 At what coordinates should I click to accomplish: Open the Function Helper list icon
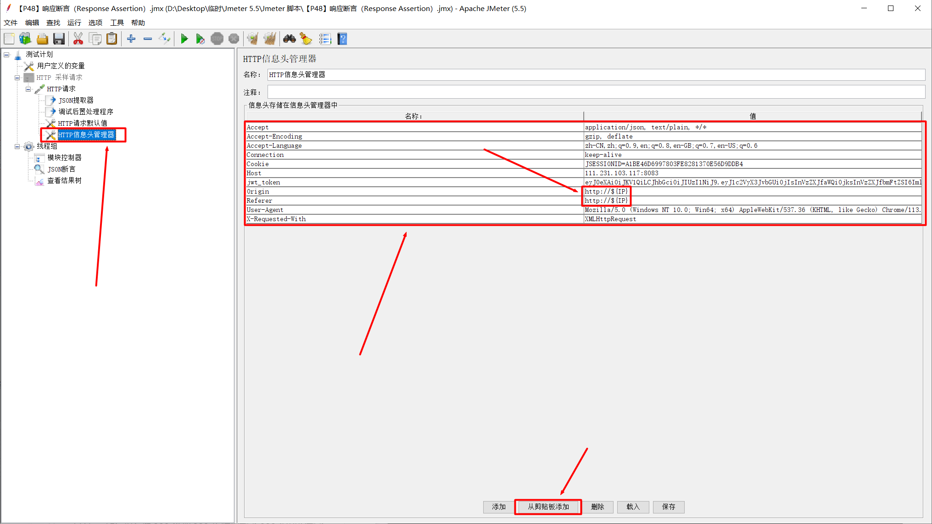coord(325,39)
